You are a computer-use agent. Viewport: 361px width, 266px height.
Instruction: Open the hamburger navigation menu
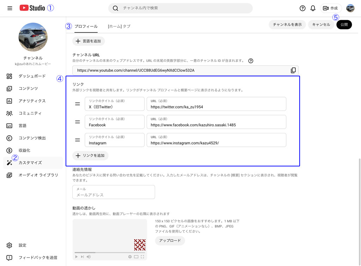click(10, 8)
